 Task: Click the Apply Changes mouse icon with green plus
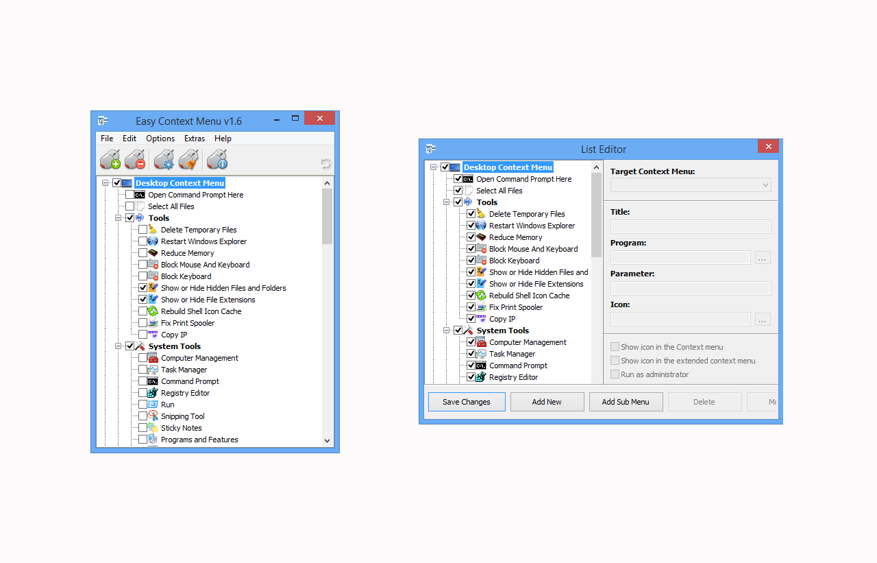tap(110, 160)
